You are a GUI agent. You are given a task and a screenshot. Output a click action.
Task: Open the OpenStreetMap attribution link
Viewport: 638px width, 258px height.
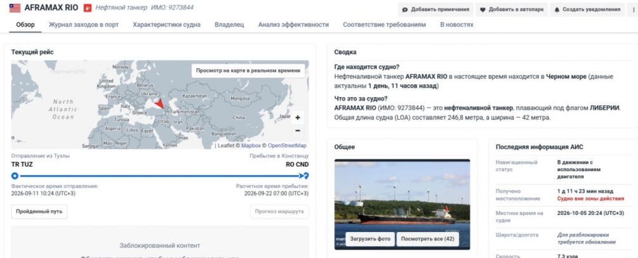pos(287,145)
